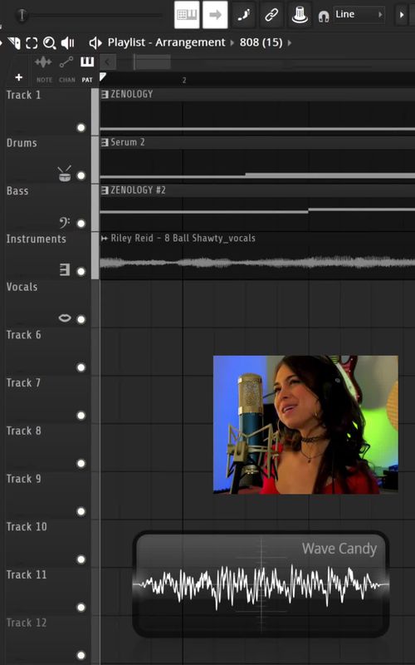Click the countdown arrow button in toolbar
This screenshot has width=415, height=665.
click(x=215, y=15)
